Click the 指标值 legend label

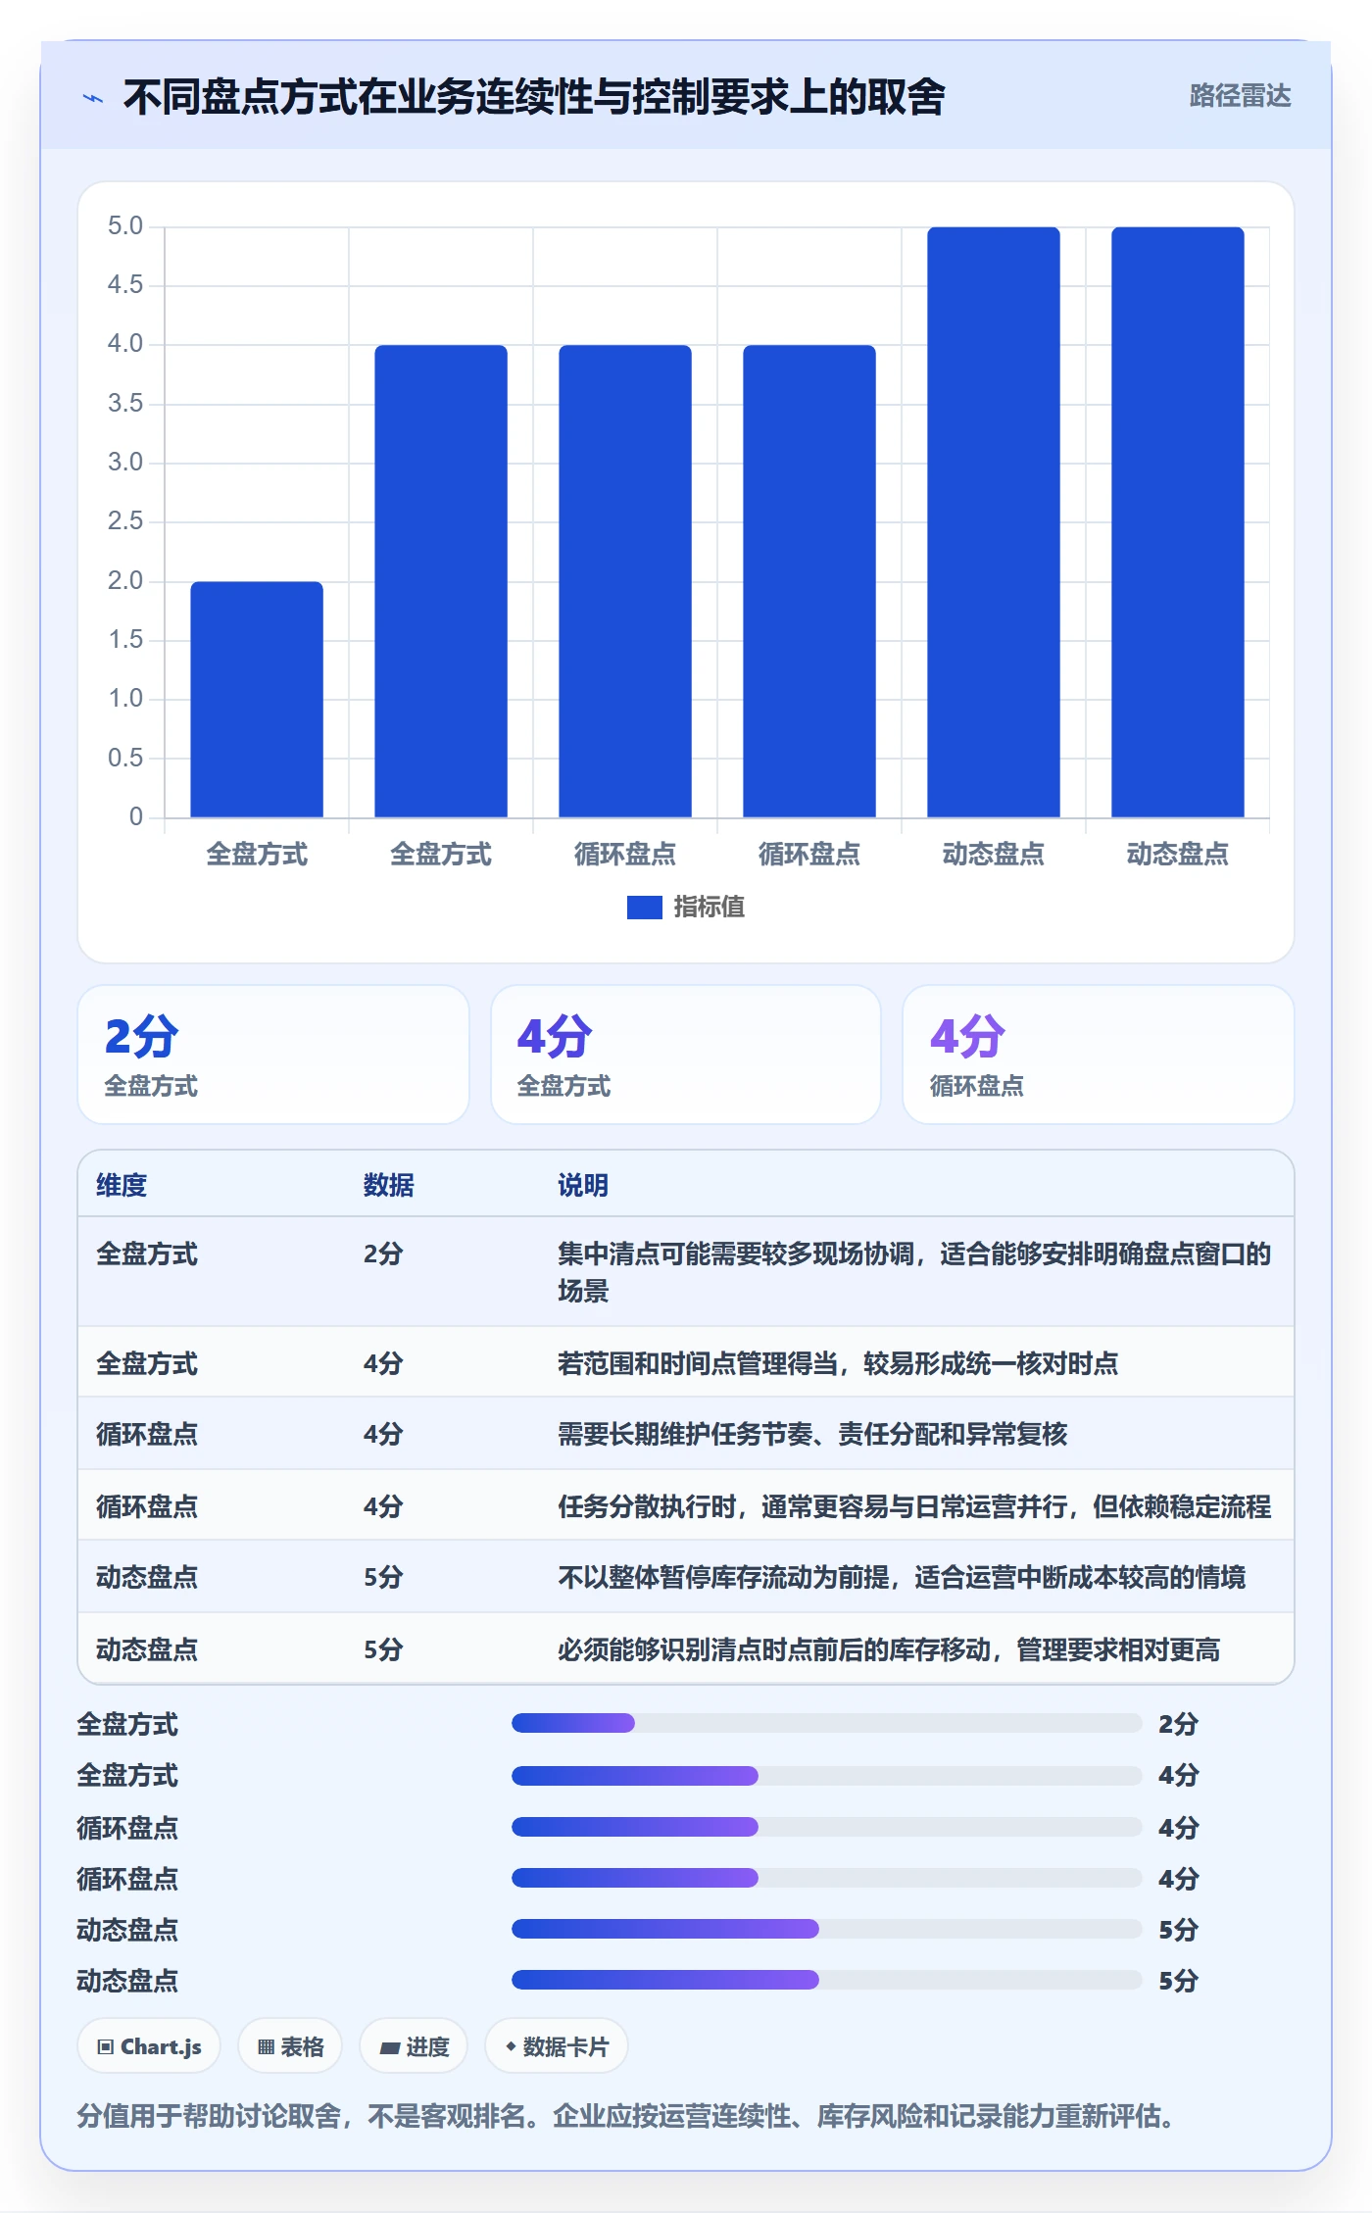tap(710, 908)
